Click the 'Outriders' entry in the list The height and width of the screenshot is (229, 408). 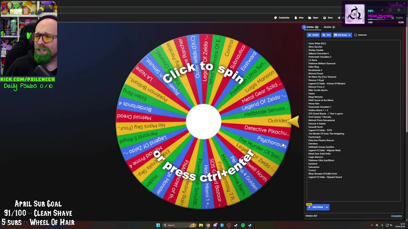click(313, 144)
